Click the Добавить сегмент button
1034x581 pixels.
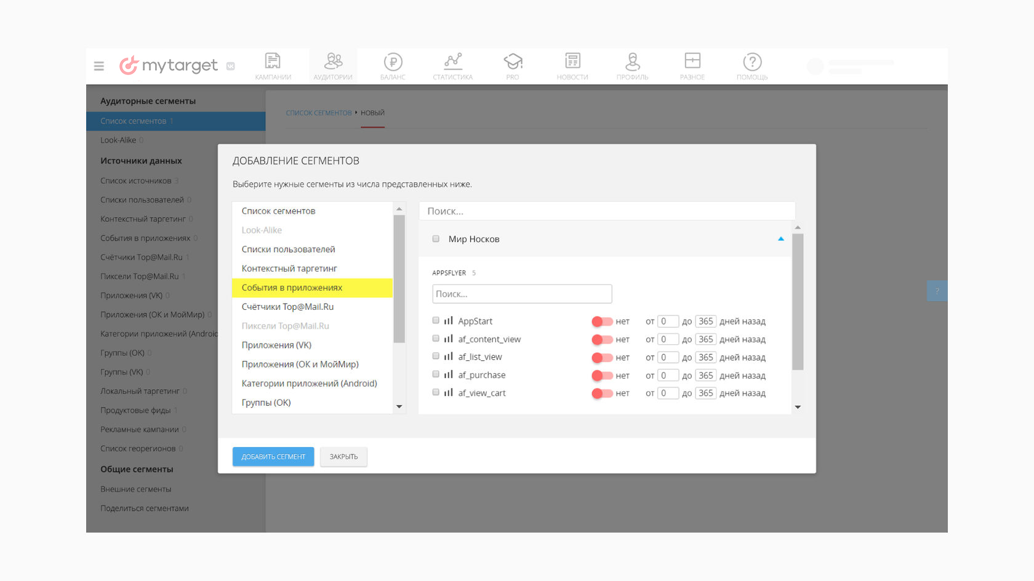click(x=273, y=457)
